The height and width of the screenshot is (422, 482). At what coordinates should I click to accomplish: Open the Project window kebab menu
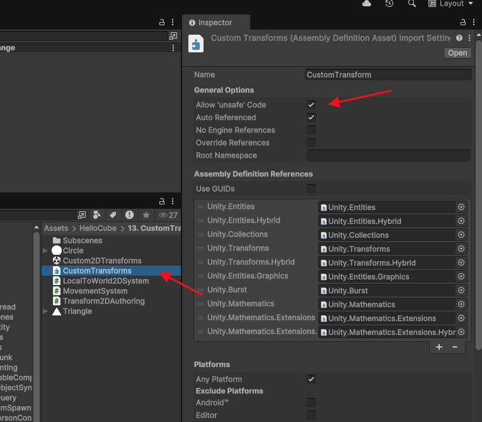tap(173, 201)
